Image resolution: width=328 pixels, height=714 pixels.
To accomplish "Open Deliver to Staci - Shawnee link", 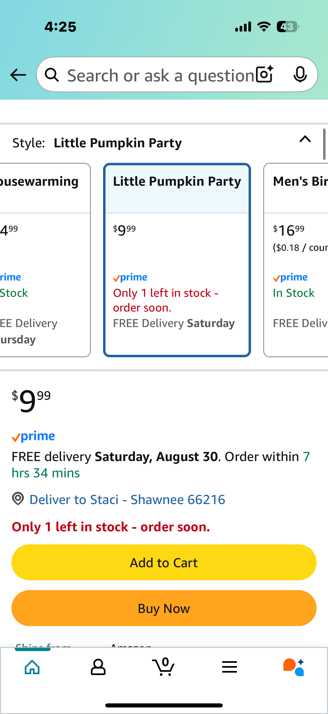I will (x=127, y=500).
